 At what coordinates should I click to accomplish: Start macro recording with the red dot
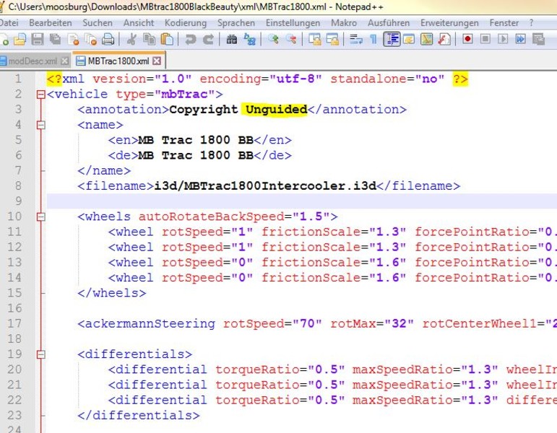pyautogui.click(x=468, y=39)
